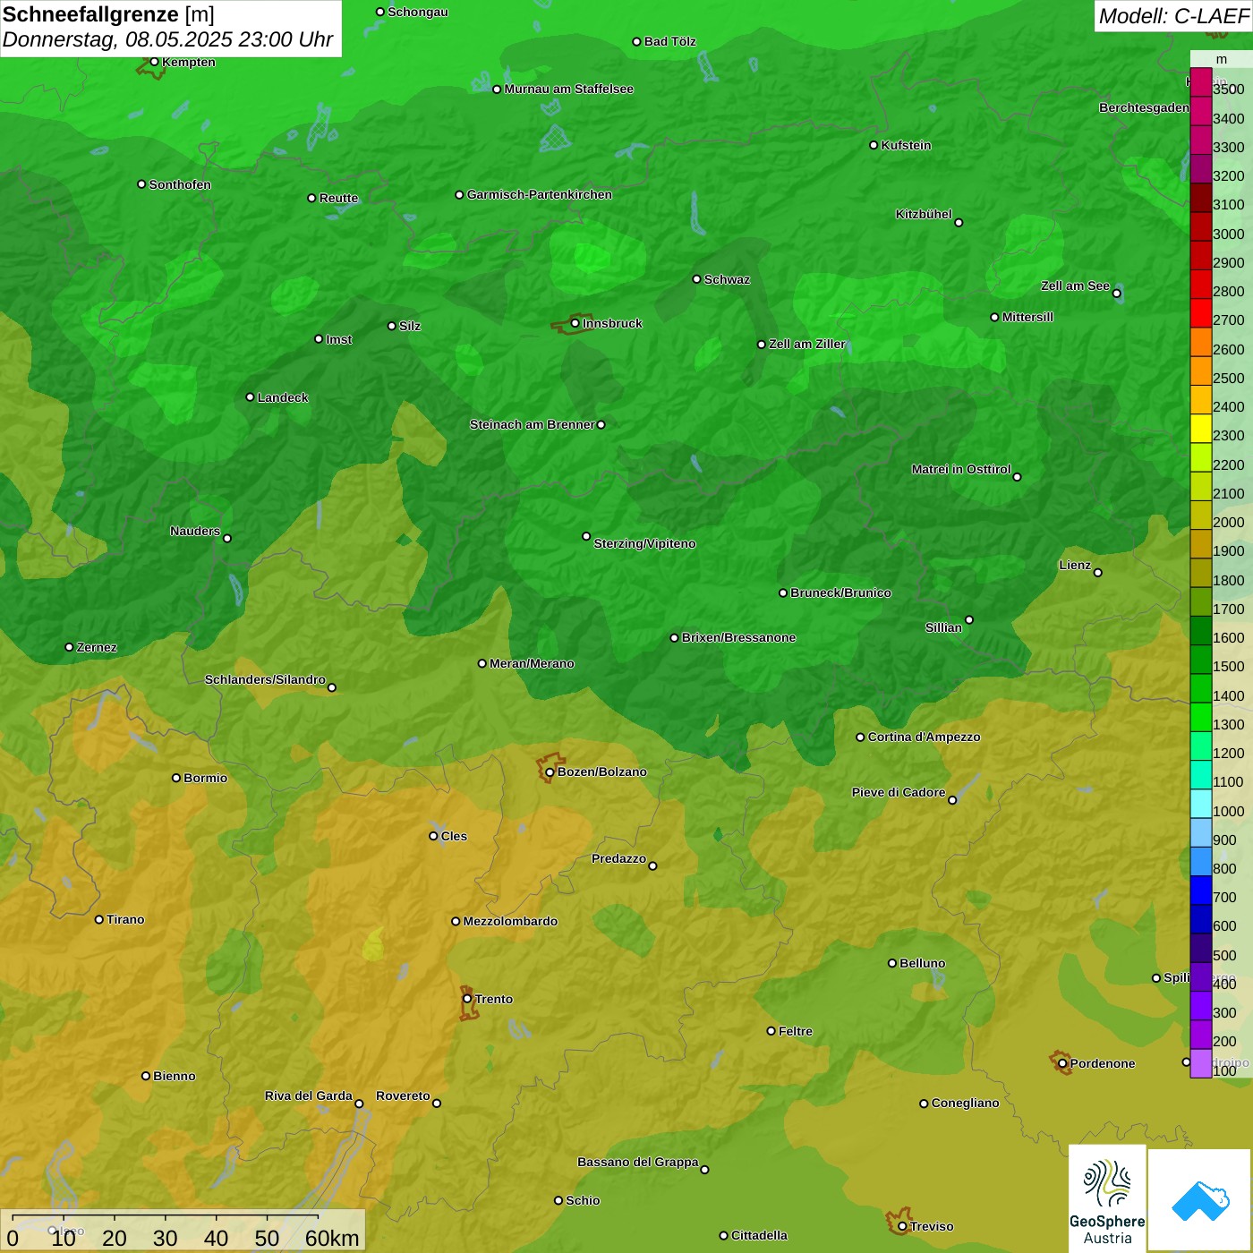Click the Landeck city marker dot

click(x=250, y=397)
